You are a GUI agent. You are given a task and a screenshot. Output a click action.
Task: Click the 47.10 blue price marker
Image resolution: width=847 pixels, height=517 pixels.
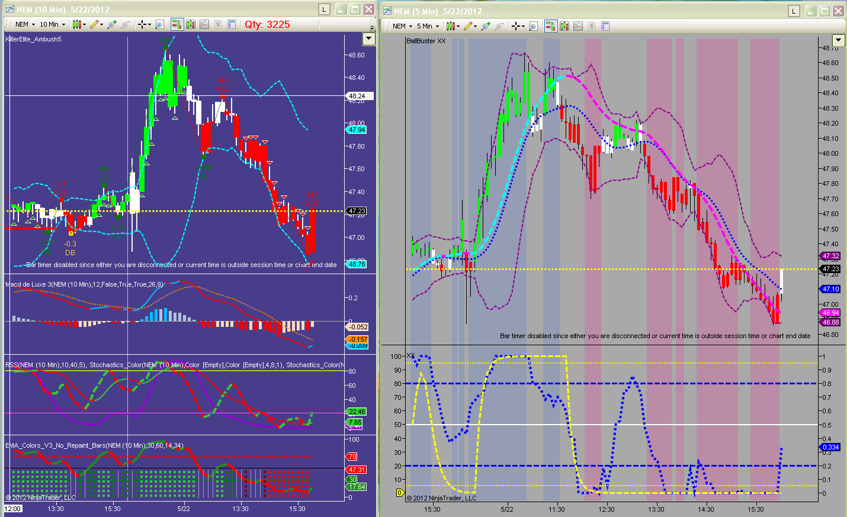830,289
